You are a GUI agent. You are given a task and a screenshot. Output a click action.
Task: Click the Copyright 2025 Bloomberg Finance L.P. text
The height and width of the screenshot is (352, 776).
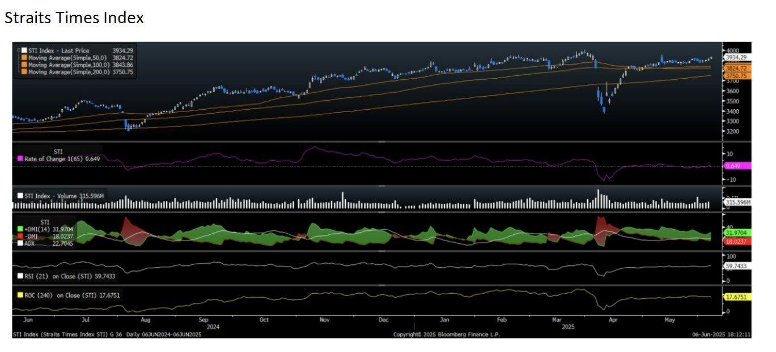pyautogui.click(x=447, y=334)
